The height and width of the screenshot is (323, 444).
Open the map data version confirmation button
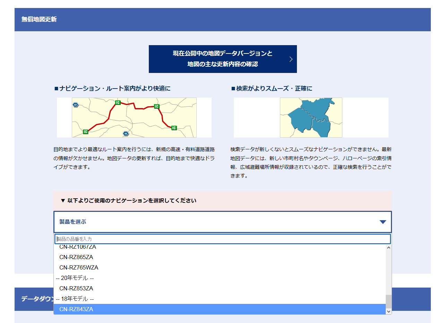(223, 59)
